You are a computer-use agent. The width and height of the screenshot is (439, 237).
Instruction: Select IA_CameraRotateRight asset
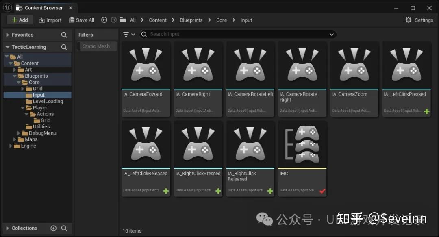(302, 79)
